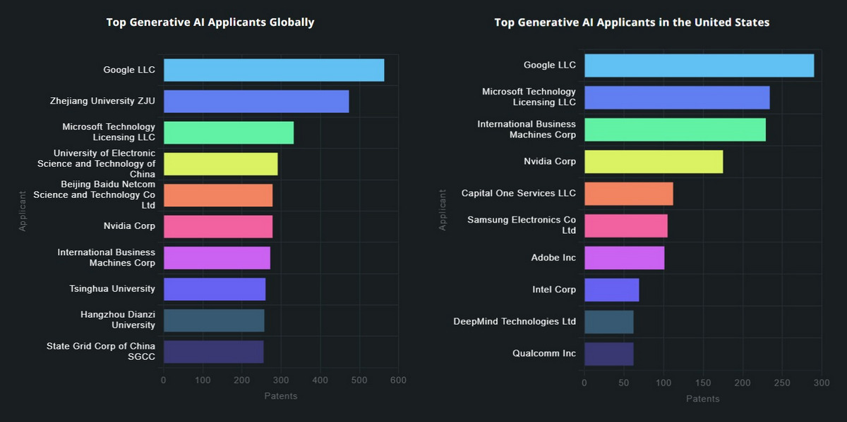Click the Tsinghua University bar

point(215,289)
